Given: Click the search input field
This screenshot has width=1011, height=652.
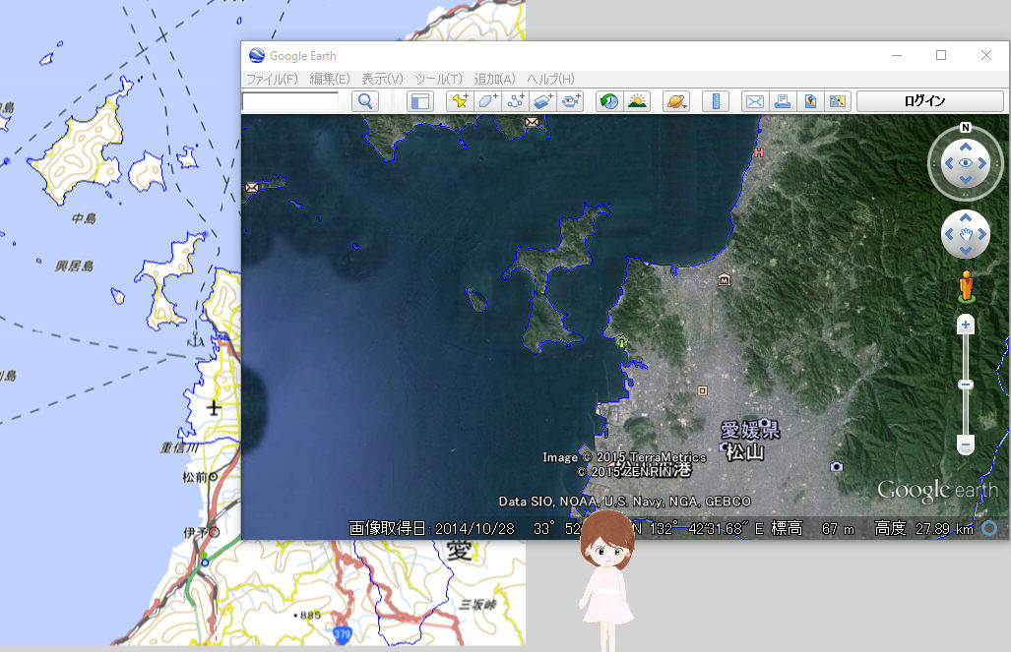Looking at the screenshot, I should pos(290,101).
